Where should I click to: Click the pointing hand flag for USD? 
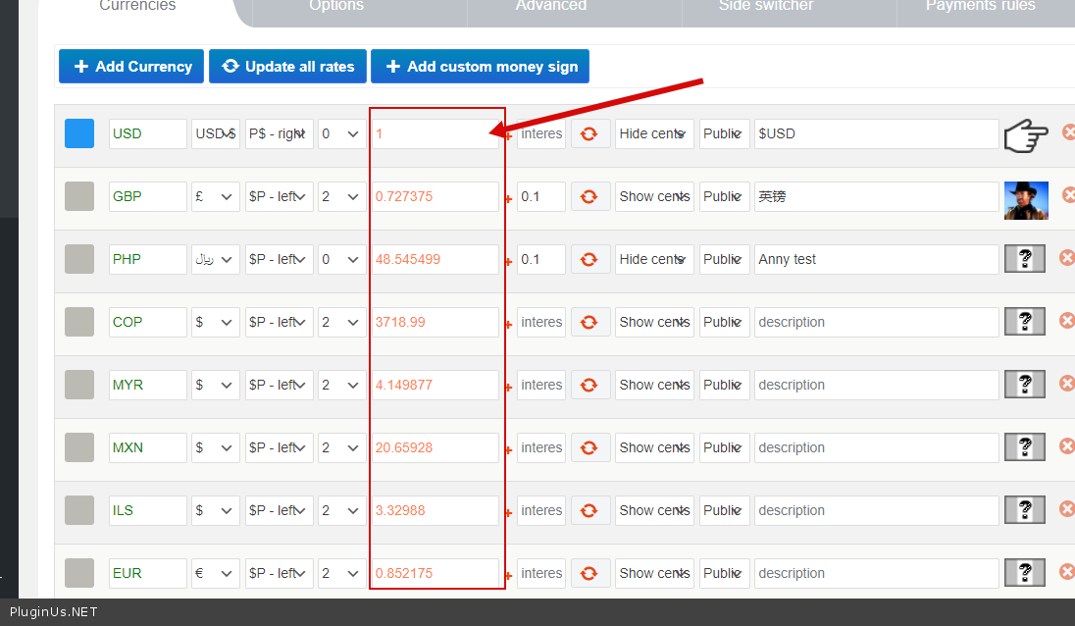click(x=1025, y=134)
